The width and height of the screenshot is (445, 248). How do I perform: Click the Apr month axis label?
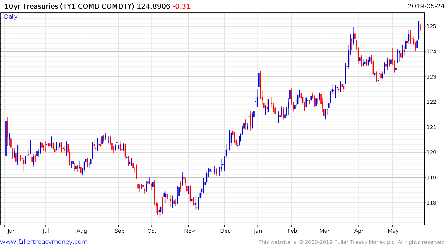pos(359,231)
